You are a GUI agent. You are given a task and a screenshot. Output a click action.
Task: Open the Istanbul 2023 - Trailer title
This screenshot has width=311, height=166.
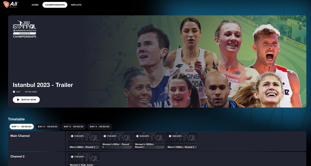click(x=43, y=85)
